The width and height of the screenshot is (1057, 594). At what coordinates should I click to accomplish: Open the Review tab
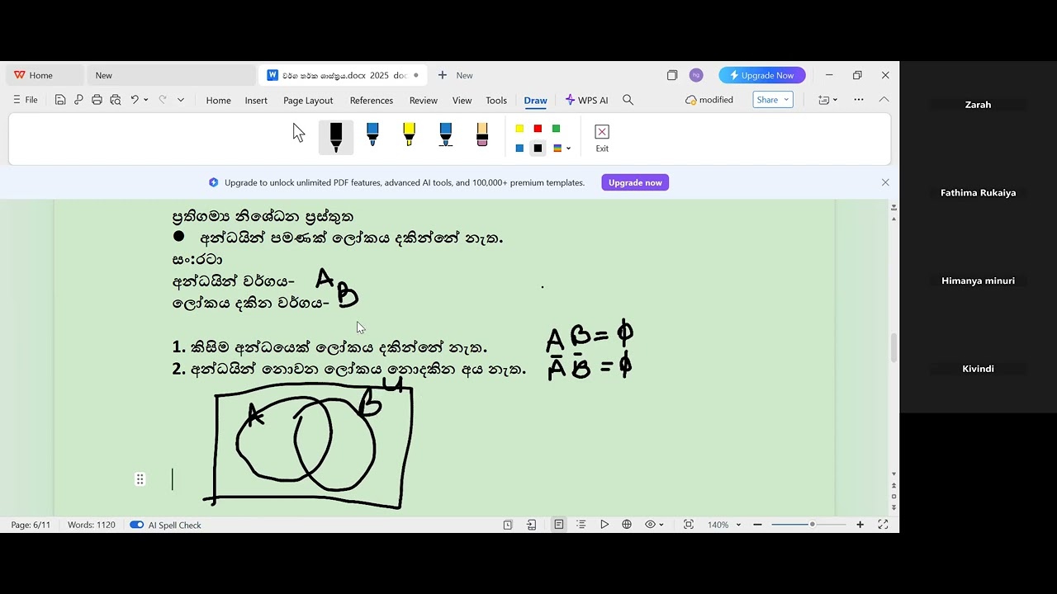424,100
